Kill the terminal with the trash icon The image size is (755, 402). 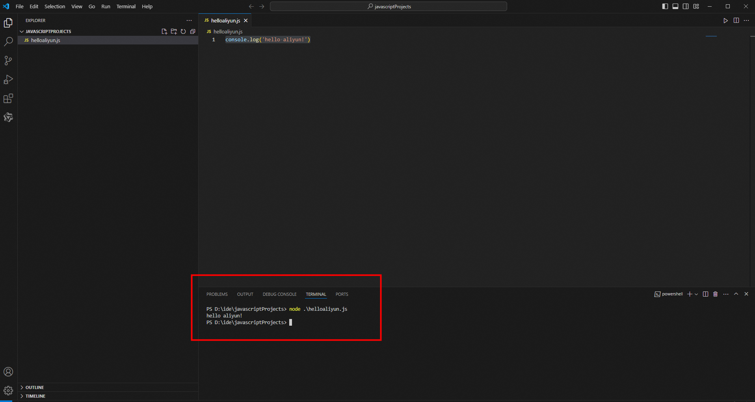coord(716,294)
